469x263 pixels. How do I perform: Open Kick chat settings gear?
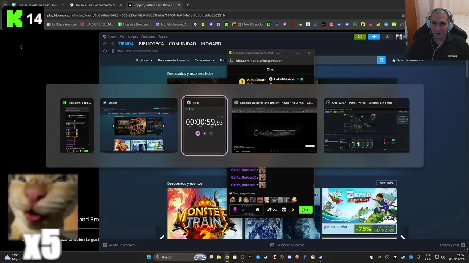(x=293, y=210)
